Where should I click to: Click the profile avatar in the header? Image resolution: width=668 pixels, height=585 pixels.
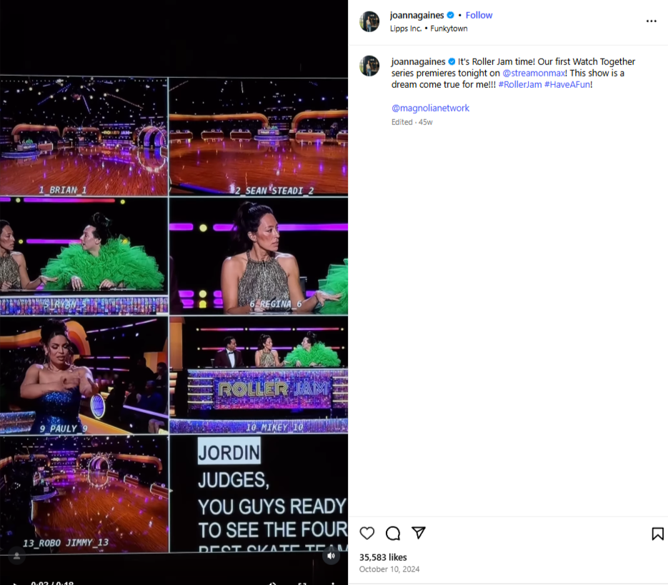[x=369, y=21]
